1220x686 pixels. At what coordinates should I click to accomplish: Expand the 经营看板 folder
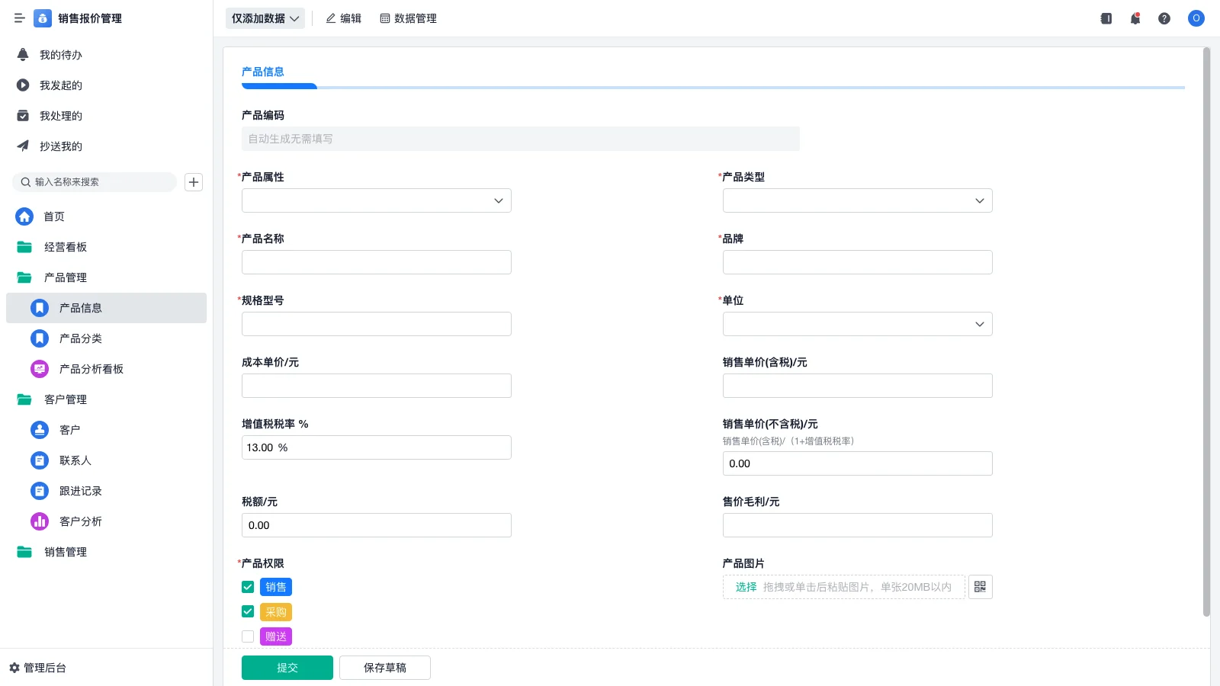tap(106, 247)
